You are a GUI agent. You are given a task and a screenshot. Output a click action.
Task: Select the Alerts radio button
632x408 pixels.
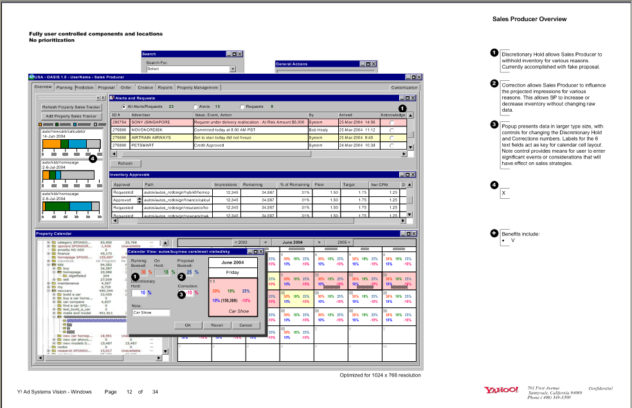(x=195, y=107)
